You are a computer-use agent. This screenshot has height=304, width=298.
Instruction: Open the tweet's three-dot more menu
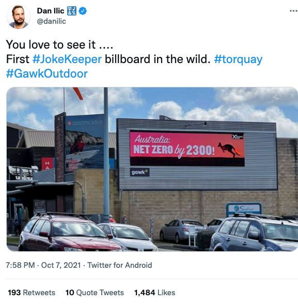pos(293,11)
